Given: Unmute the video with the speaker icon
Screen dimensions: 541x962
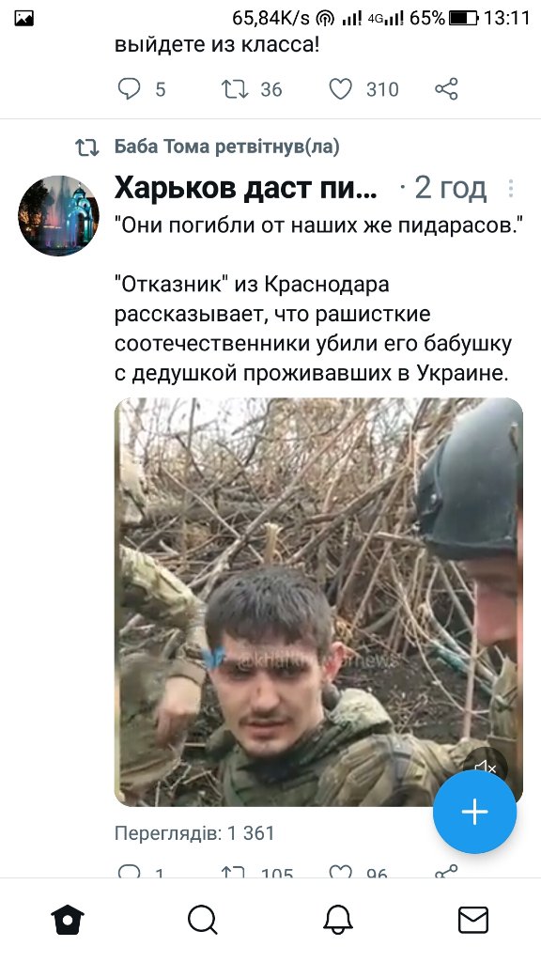Looking at the screenshot, I should pos(485,767).
